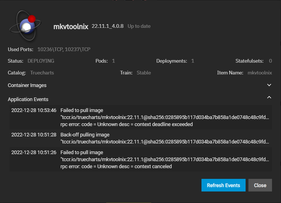This screenshot has height=203, width=281.
Task: Click the used ports value 10236\TCP, 10237\TCP
Action: (x=64, y=49)
